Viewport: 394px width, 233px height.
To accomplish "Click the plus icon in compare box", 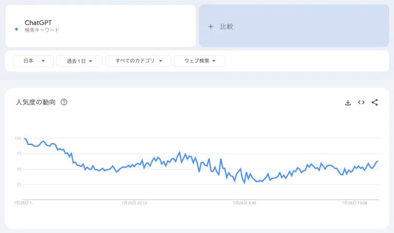I will point(211,27).
